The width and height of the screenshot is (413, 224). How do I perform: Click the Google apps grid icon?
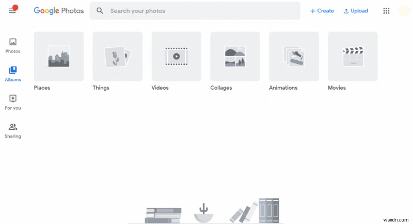(x=386, y=11)
